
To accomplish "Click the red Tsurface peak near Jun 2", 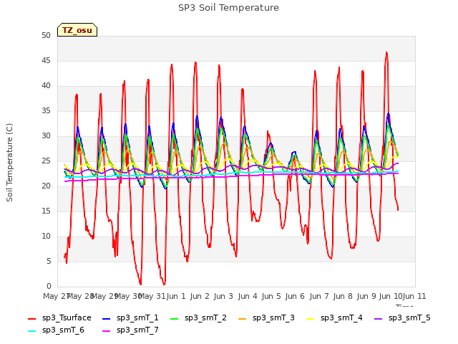I will click(x=195, y=62).
